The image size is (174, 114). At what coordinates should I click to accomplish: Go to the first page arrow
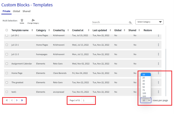coord(7,100)
